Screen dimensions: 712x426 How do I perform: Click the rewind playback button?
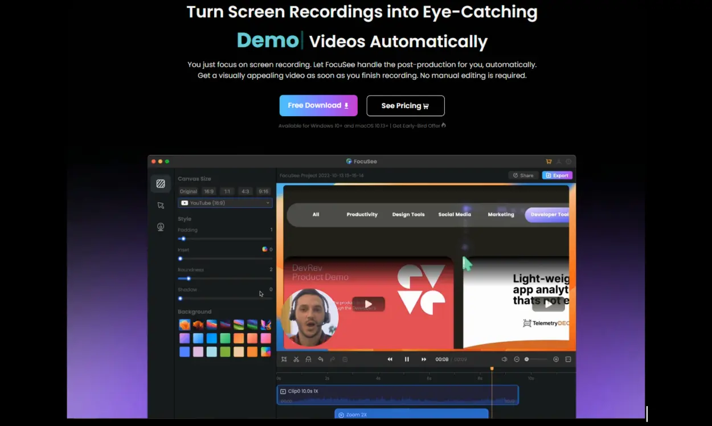coord(390,359)
